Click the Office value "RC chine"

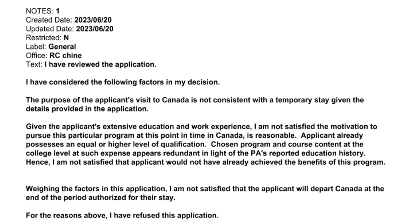pos(66,56)
